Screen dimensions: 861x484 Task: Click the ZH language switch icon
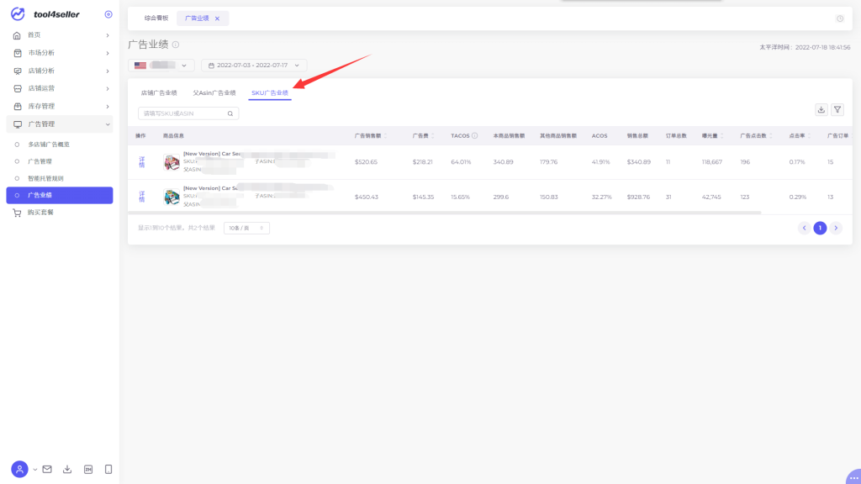(88, 469)
